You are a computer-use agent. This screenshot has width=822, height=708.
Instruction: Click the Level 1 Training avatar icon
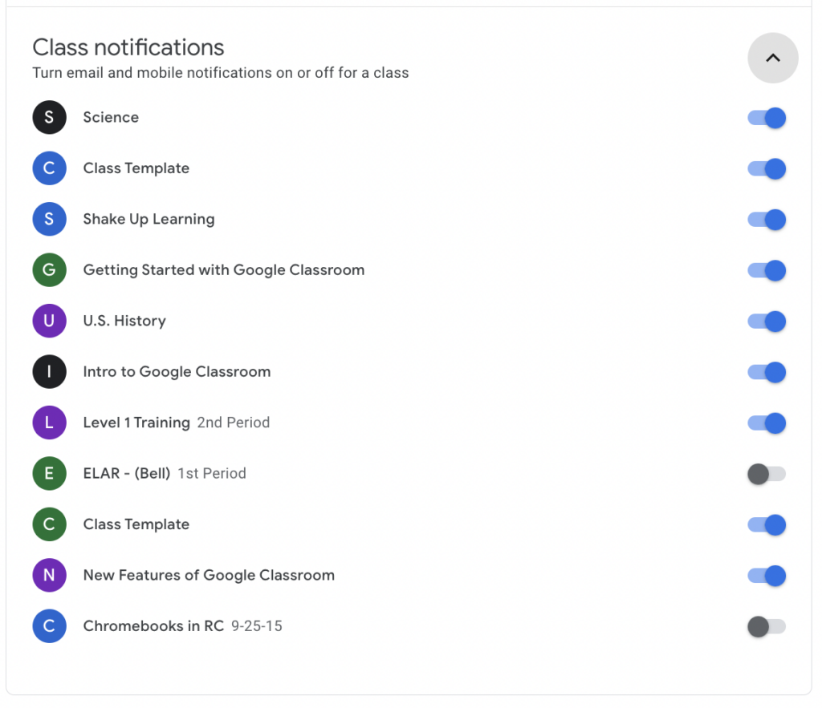[x=49, y=423]
